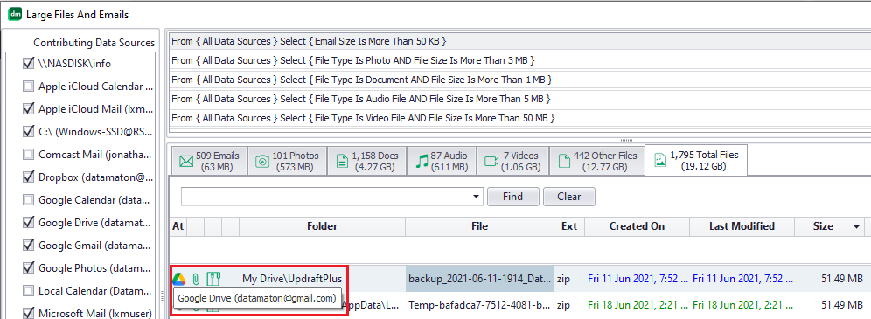This screenshot has height=319, width=871.
Task: Sort by the Folder column header
Action: tap(322, 226)
